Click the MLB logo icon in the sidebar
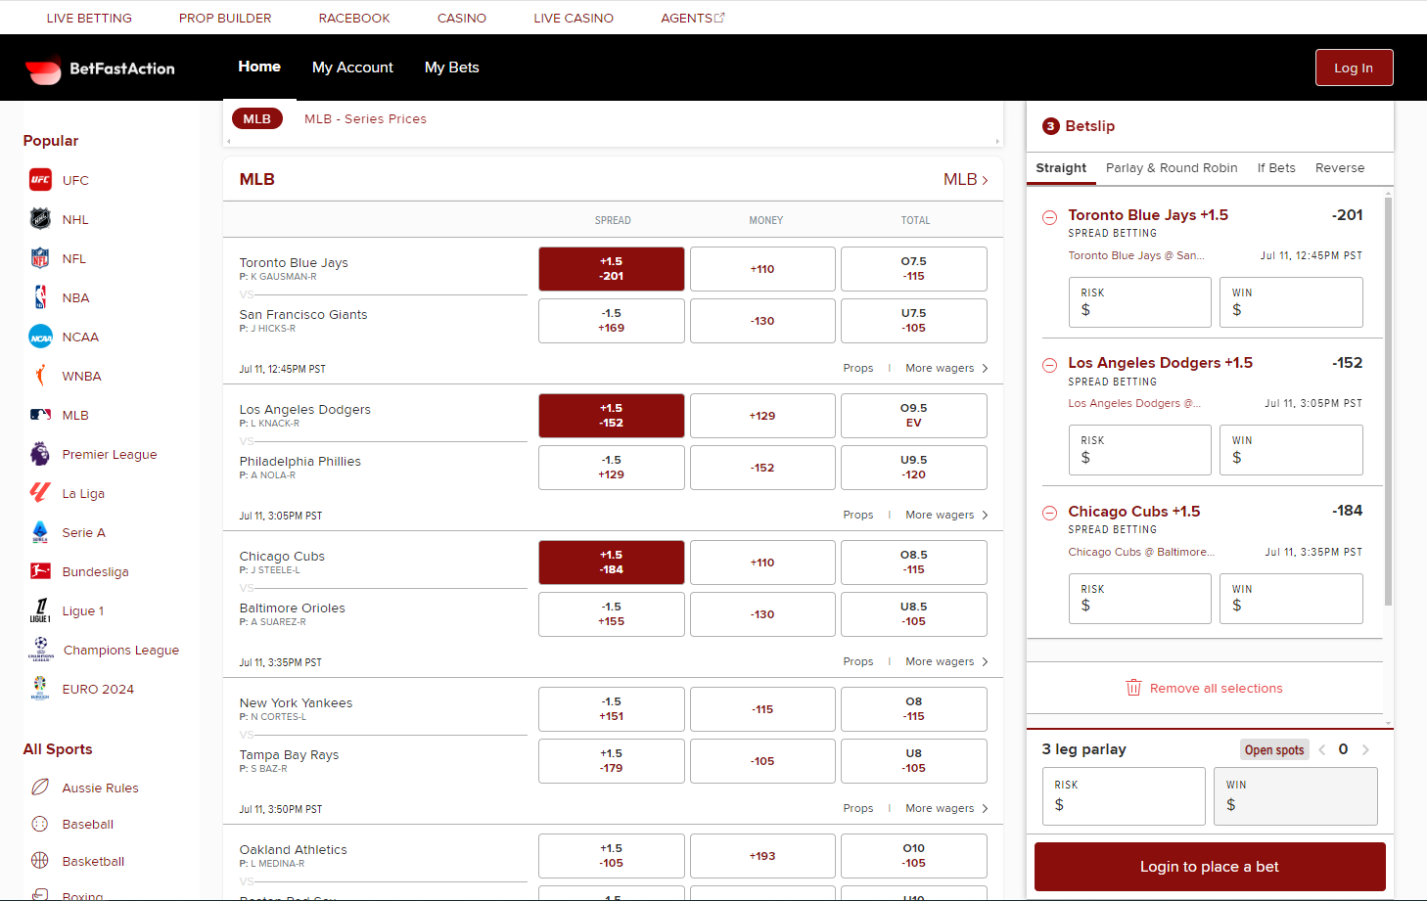 [x=40, y=415]
